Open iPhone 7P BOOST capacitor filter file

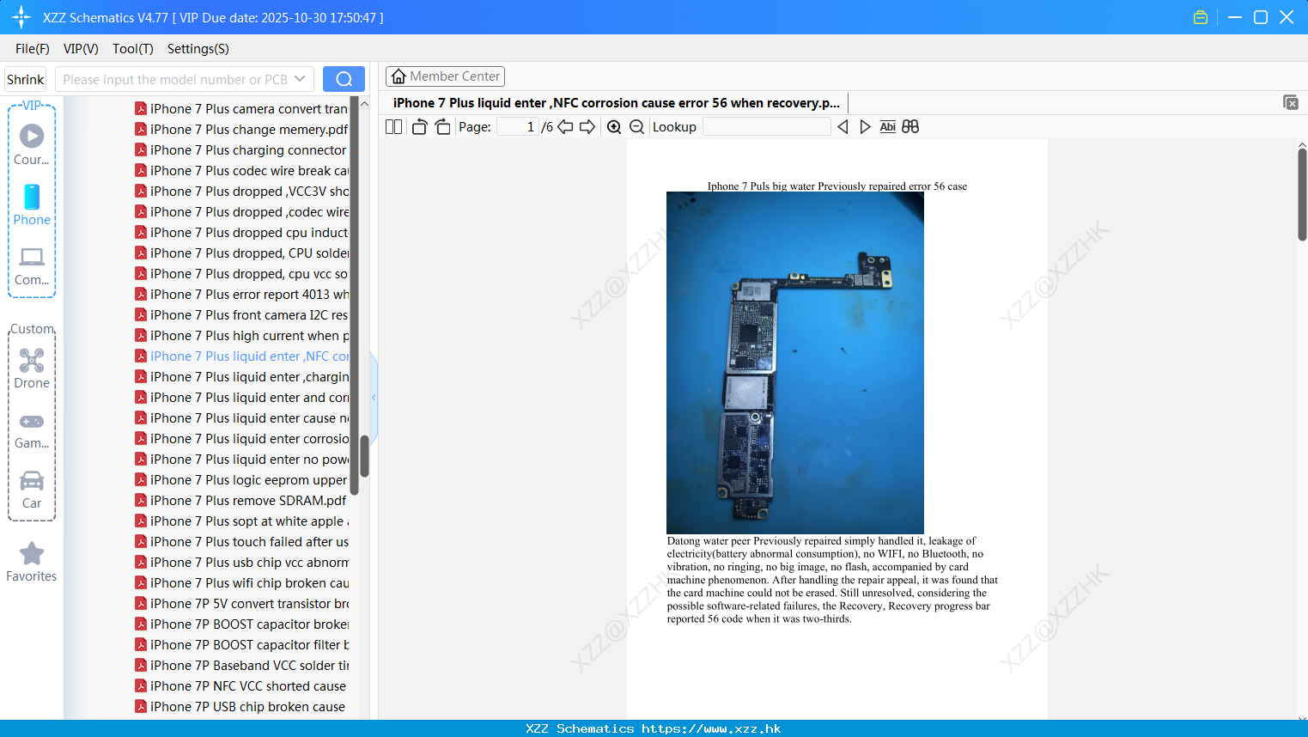(241, 644)
